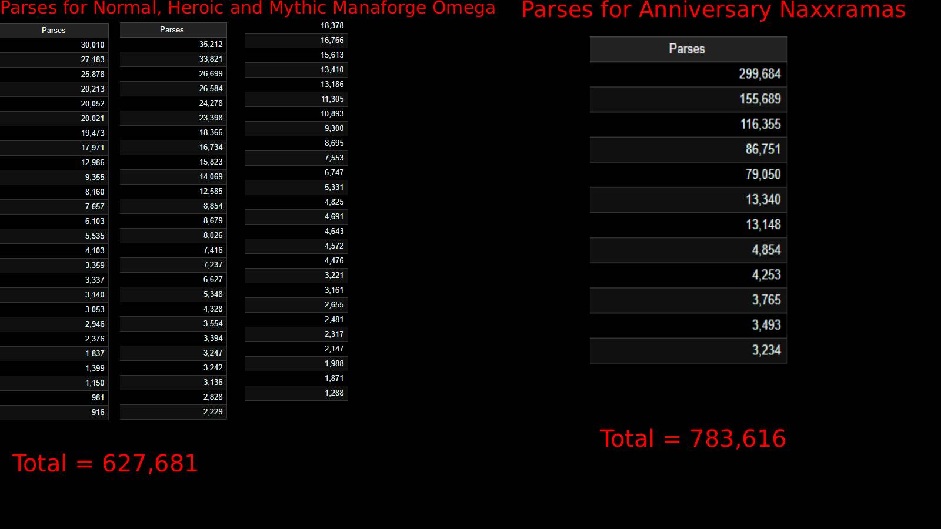
Task: Pick the 26,699 row
Action: pyautogui.click(x=173, y=73)
